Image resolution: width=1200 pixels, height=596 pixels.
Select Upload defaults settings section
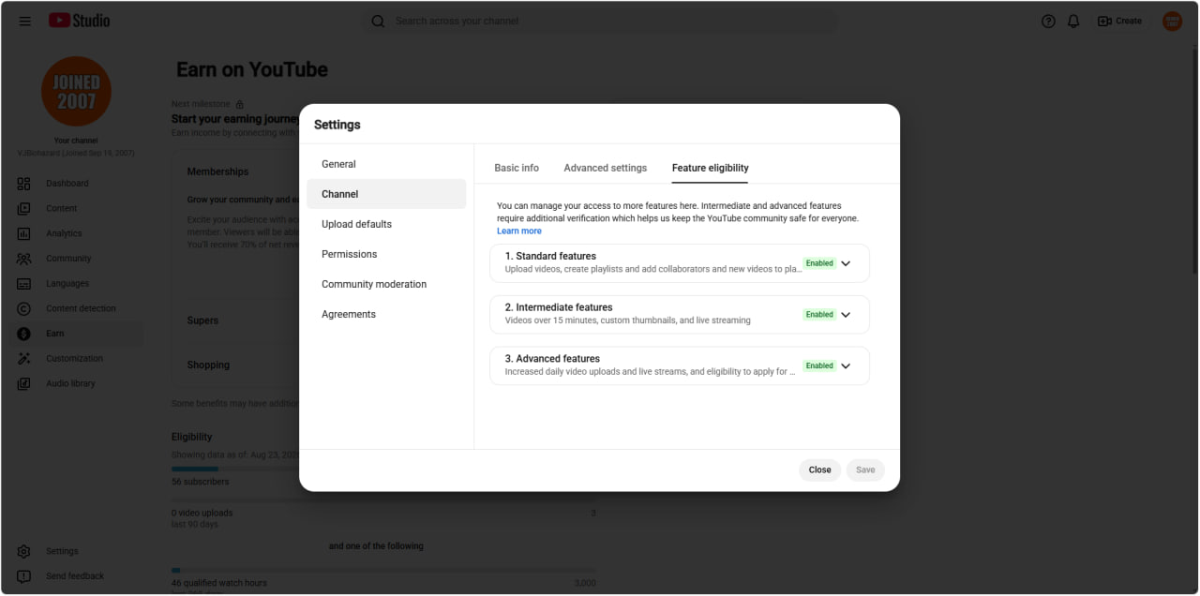point(386,224)
